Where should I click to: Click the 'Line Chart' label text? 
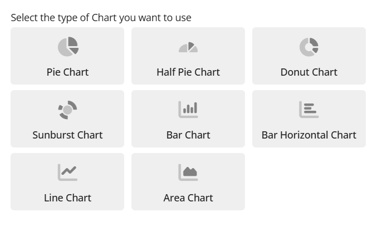[x=67, y=198]
